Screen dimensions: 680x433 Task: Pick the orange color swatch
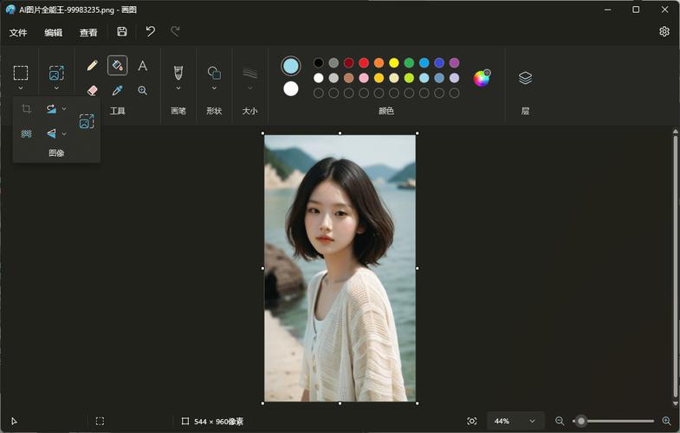[x=379, y=63]
